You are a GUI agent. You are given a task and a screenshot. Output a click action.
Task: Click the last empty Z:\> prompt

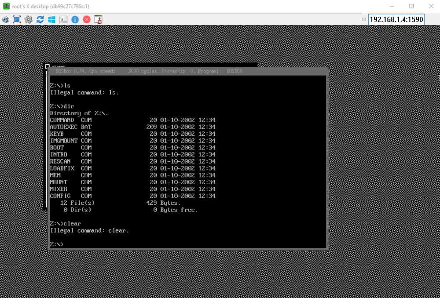tap(57, 244)
